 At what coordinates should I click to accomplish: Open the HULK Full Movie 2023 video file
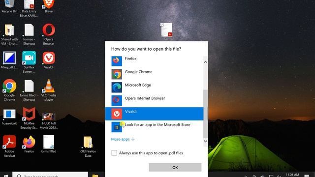pos(49,121)
